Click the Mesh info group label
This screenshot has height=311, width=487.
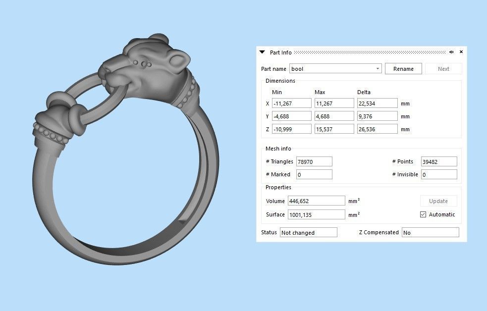(x=278, y=149)
